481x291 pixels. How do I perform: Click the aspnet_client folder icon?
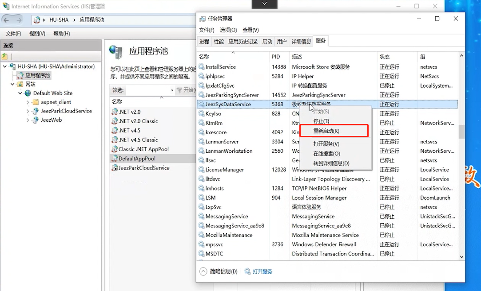(x=36, y=102)
